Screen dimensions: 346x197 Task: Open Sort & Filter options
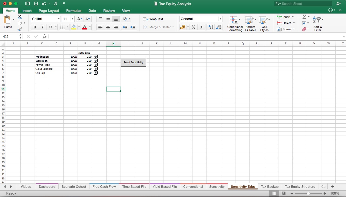[318, 23]
